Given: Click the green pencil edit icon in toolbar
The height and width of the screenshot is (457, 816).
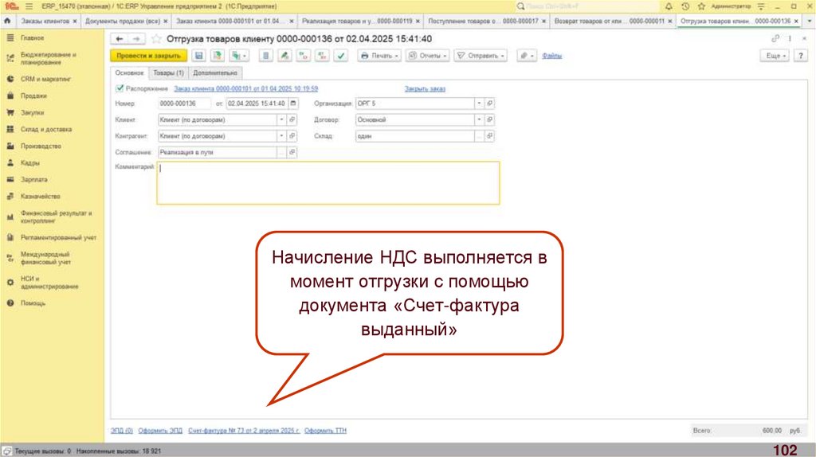Looking at the screenshot, I should [x=284, y=56].
